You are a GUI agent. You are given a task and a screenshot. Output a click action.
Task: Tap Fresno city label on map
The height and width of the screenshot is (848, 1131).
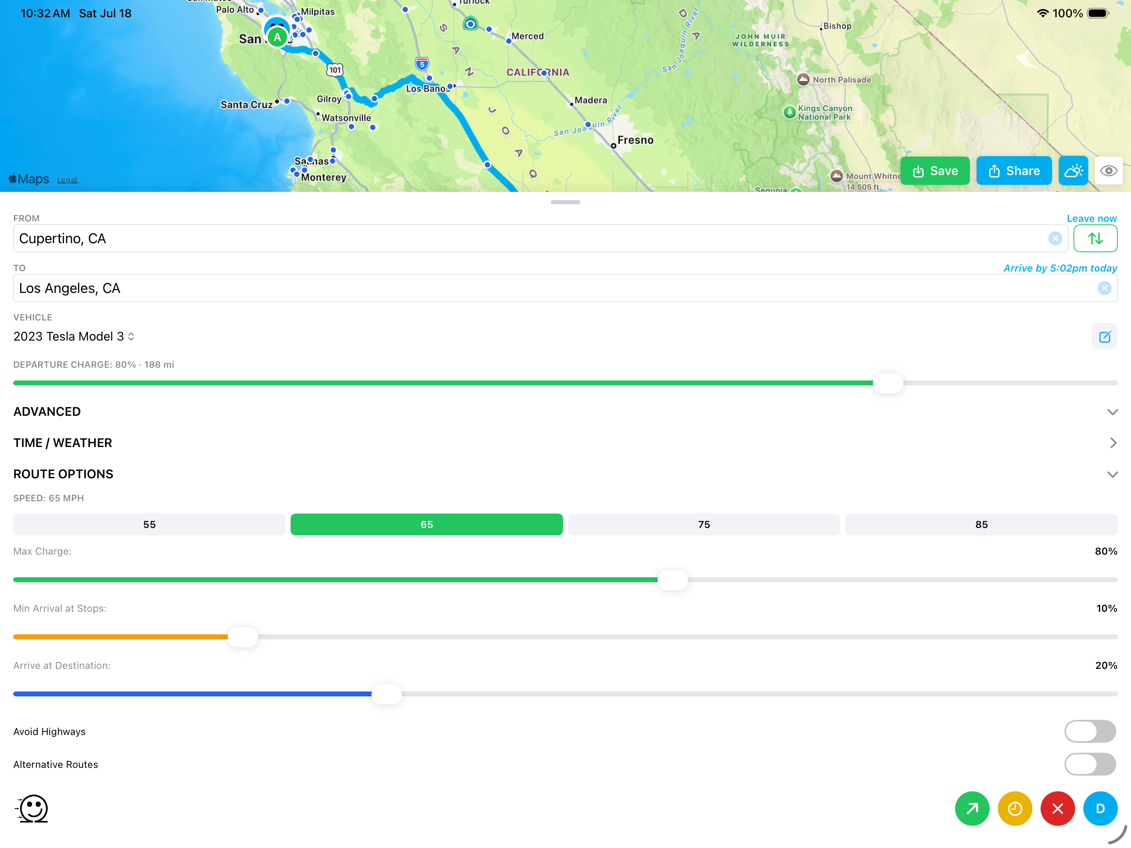pos(635,140)
